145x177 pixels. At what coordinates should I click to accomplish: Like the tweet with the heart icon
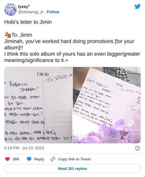click(x=8, y=159)
